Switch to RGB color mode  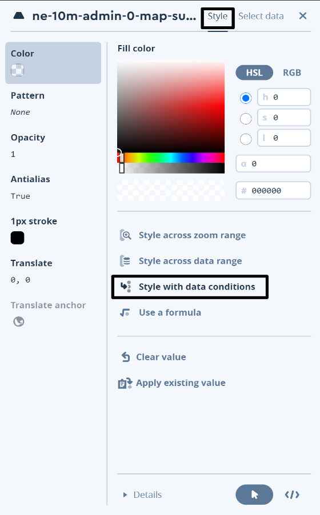click(292, 73)
